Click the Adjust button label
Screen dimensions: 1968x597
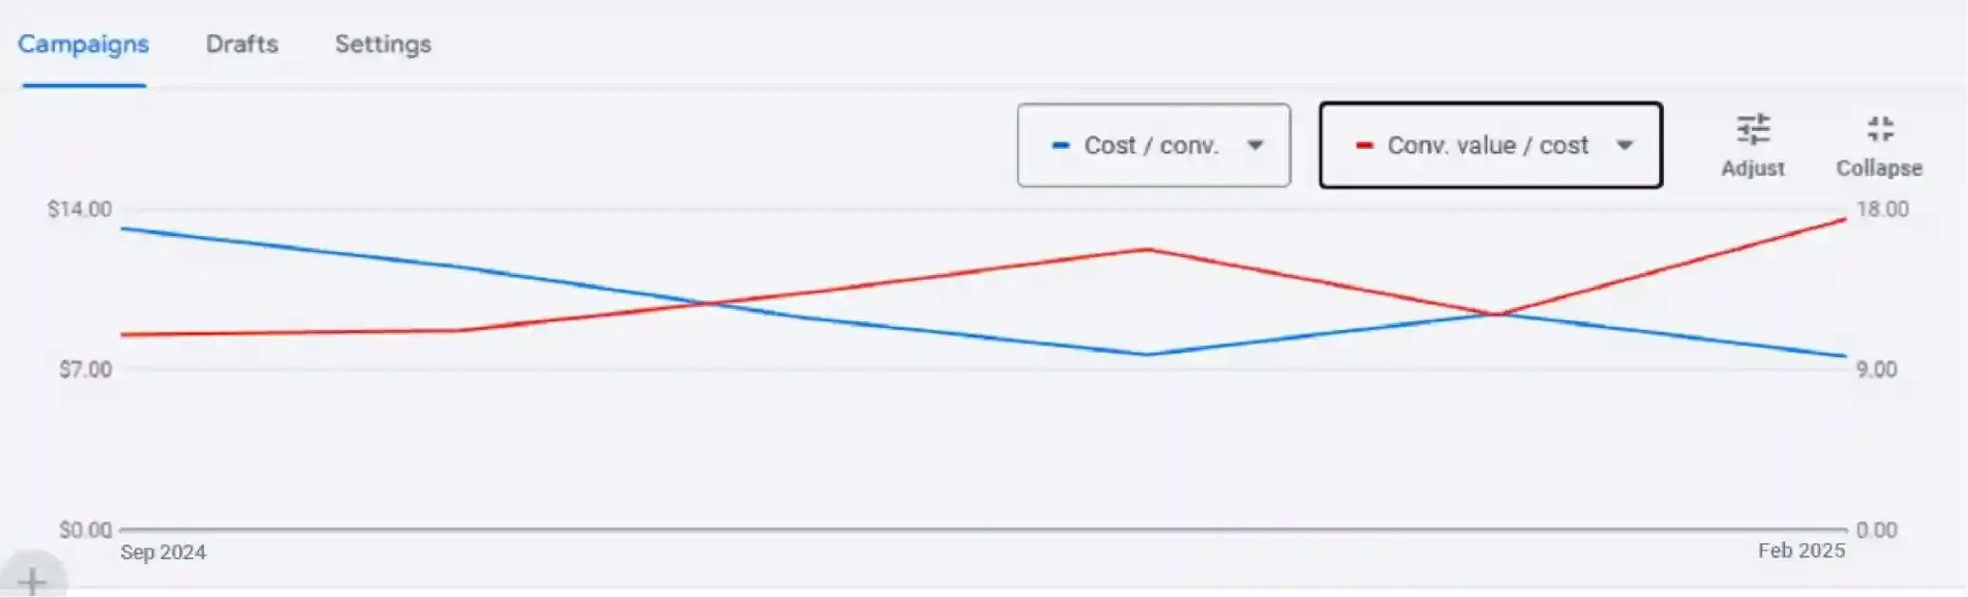pos(1753,168)
